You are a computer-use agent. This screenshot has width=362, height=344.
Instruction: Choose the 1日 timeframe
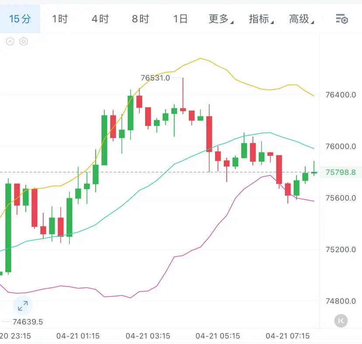click(180, 19)
